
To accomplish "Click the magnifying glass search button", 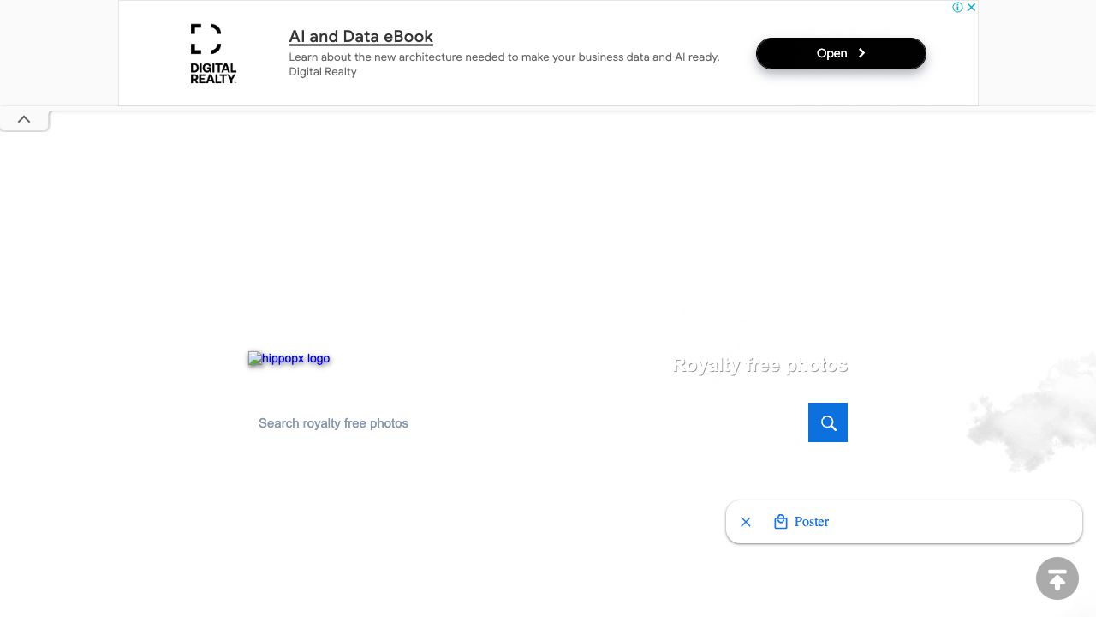I will (827, 422).
